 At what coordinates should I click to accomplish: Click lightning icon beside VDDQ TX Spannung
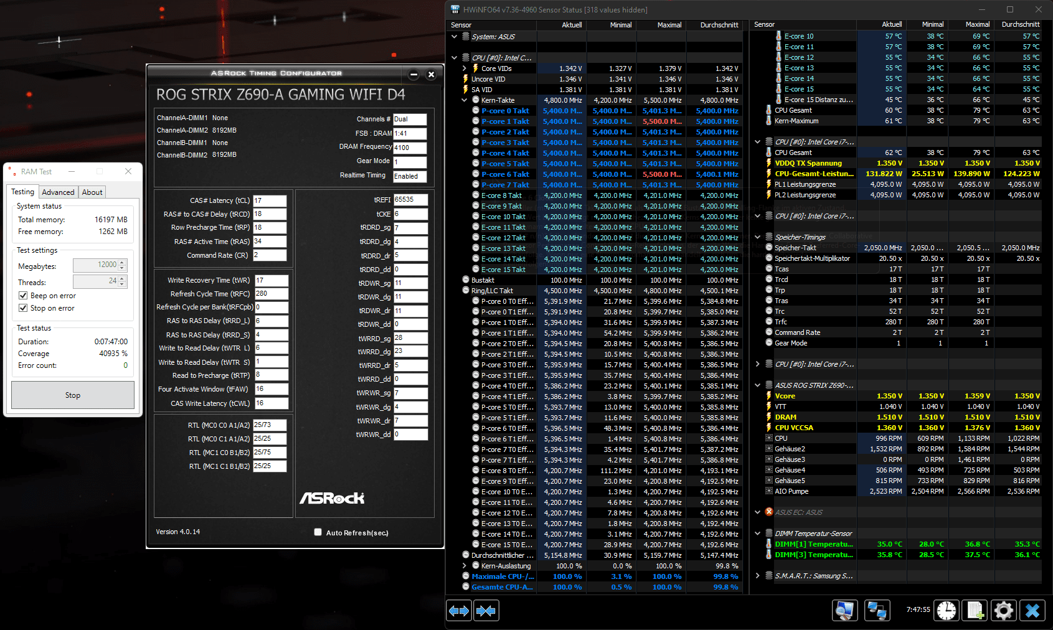(769, 163)
